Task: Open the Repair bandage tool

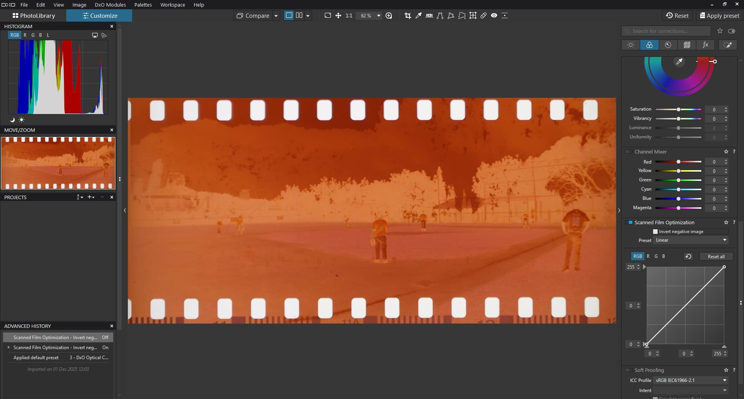Action: pos(484,15)
